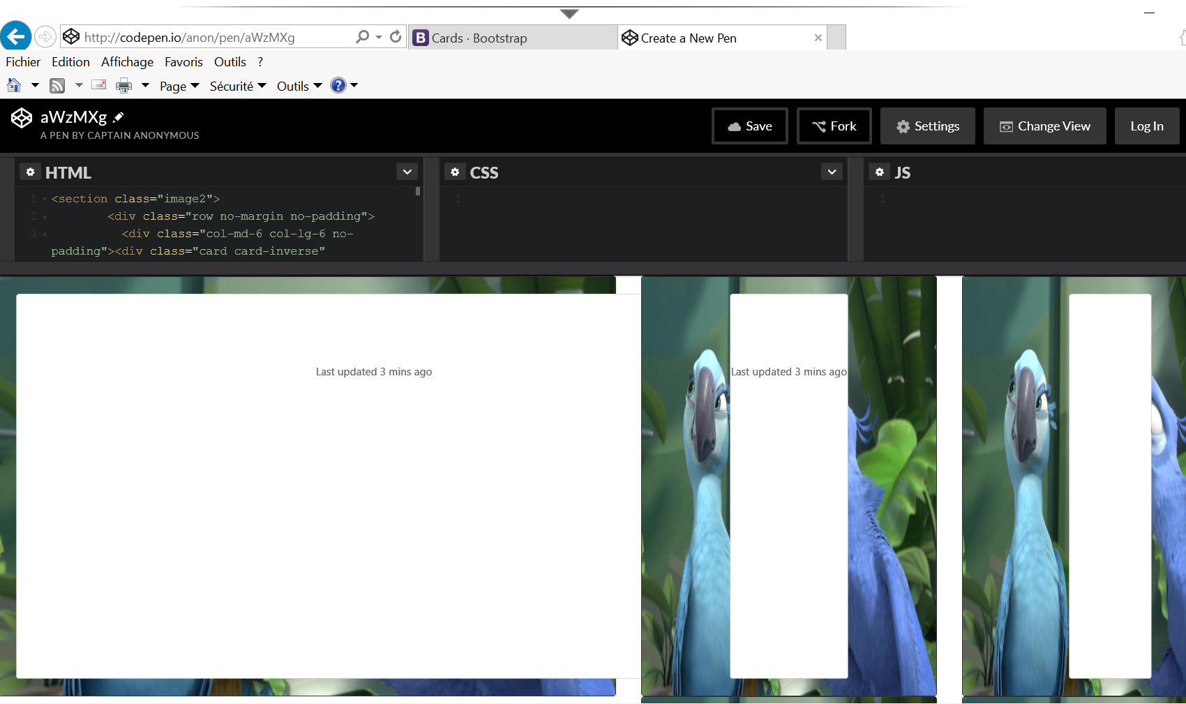Switch to the Create a New Pen tab
Screen dimensions: 1186x704
click(722, 38)
